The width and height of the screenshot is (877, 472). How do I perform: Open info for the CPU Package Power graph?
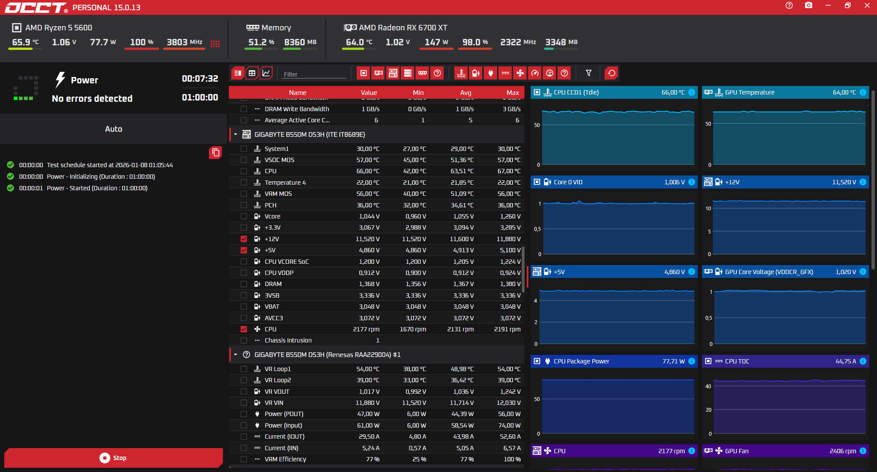pyautogui.click(x=692, y=361)
